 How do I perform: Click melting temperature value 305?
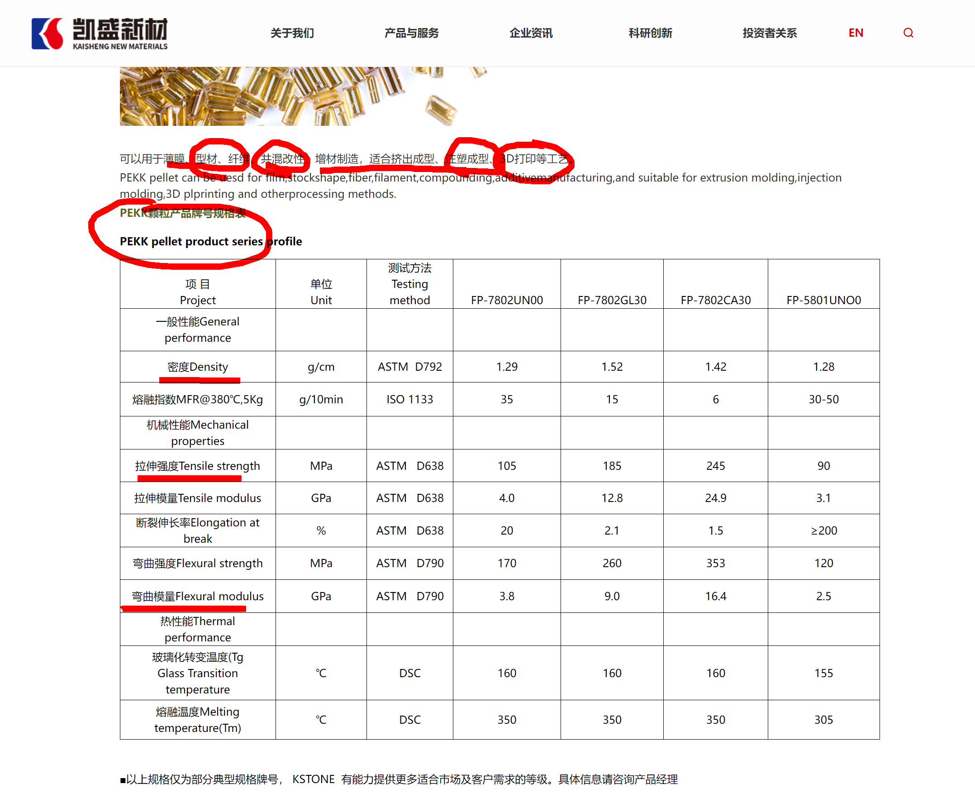824,720
